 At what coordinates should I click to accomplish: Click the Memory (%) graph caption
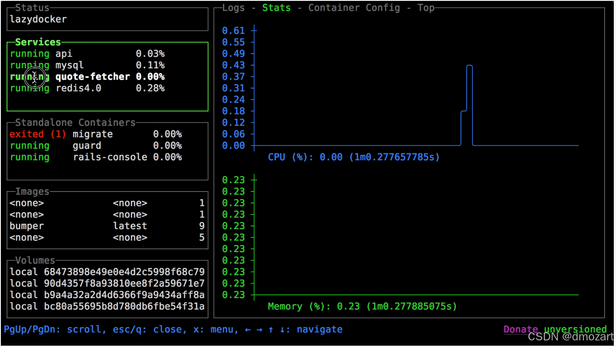pyautogui.click(x=362, y=306)
